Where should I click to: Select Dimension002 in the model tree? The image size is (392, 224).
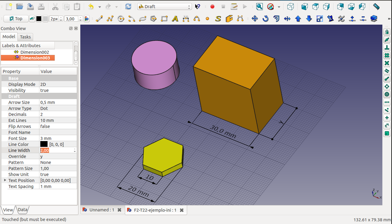34,52
